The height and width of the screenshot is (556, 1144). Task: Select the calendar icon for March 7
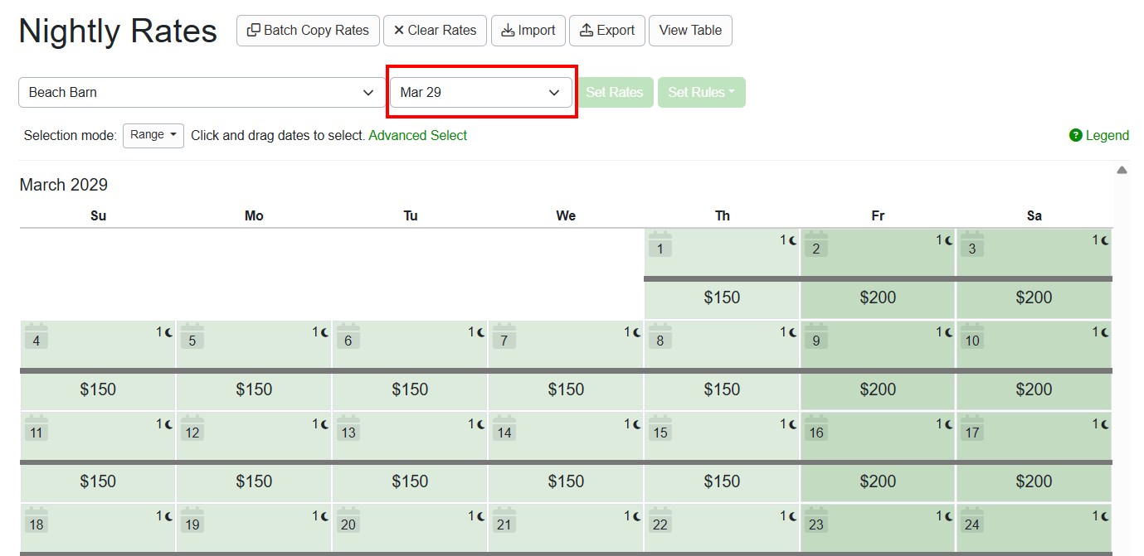point(504,337)
